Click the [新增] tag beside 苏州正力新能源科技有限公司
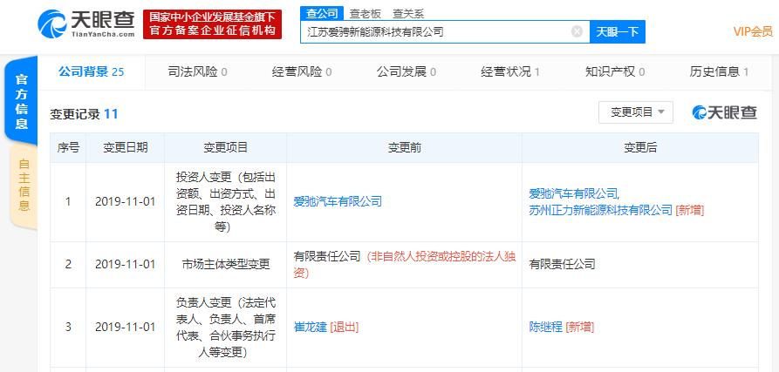Viewport: 779px width, 372px height. pos(689,210)
